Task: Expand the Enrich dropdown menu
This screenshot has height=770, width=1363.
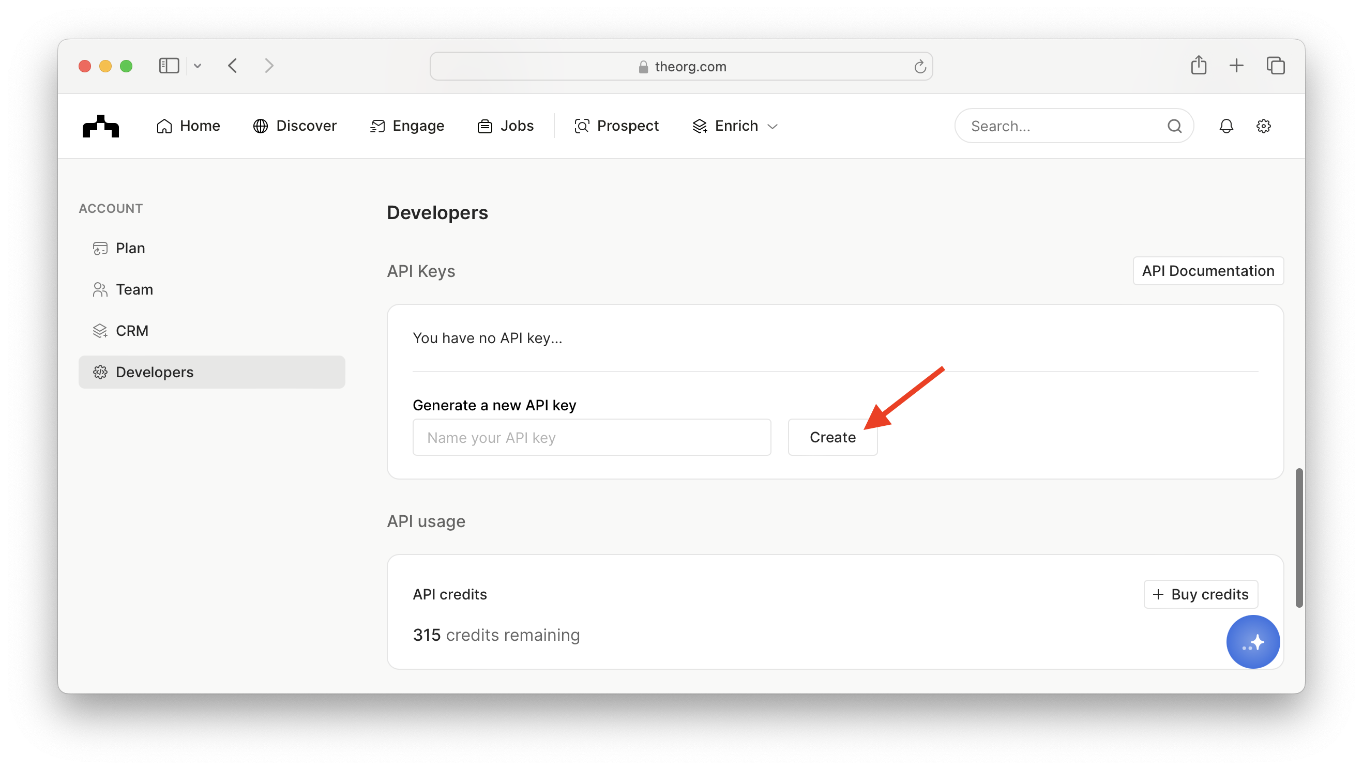Action: click(735, 126)
